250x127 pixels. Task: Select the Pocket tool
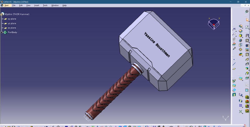[x=247, y=41]
